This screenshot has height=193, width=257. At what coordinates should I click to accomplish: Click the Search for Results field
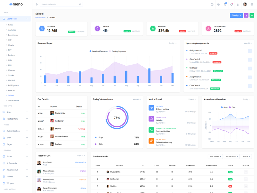click(x=59, y=5)
